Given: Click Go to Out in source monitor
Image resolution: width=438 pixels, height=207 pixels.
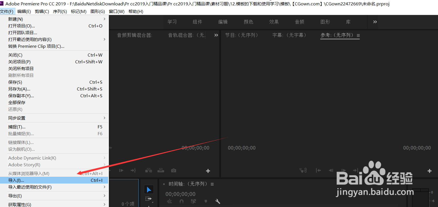Looking at the screenshot, I should pos(133,170).
